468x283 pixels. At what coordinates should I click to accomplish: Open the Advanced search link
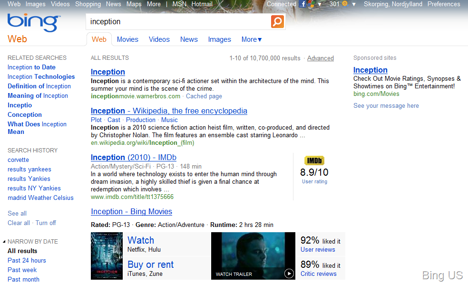pyautogui.click(x=320, y=58)
